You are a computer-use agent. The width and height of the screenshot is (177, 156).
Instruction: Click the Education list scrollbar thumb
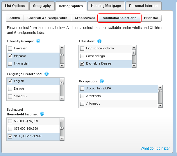[x=134, y=53]
